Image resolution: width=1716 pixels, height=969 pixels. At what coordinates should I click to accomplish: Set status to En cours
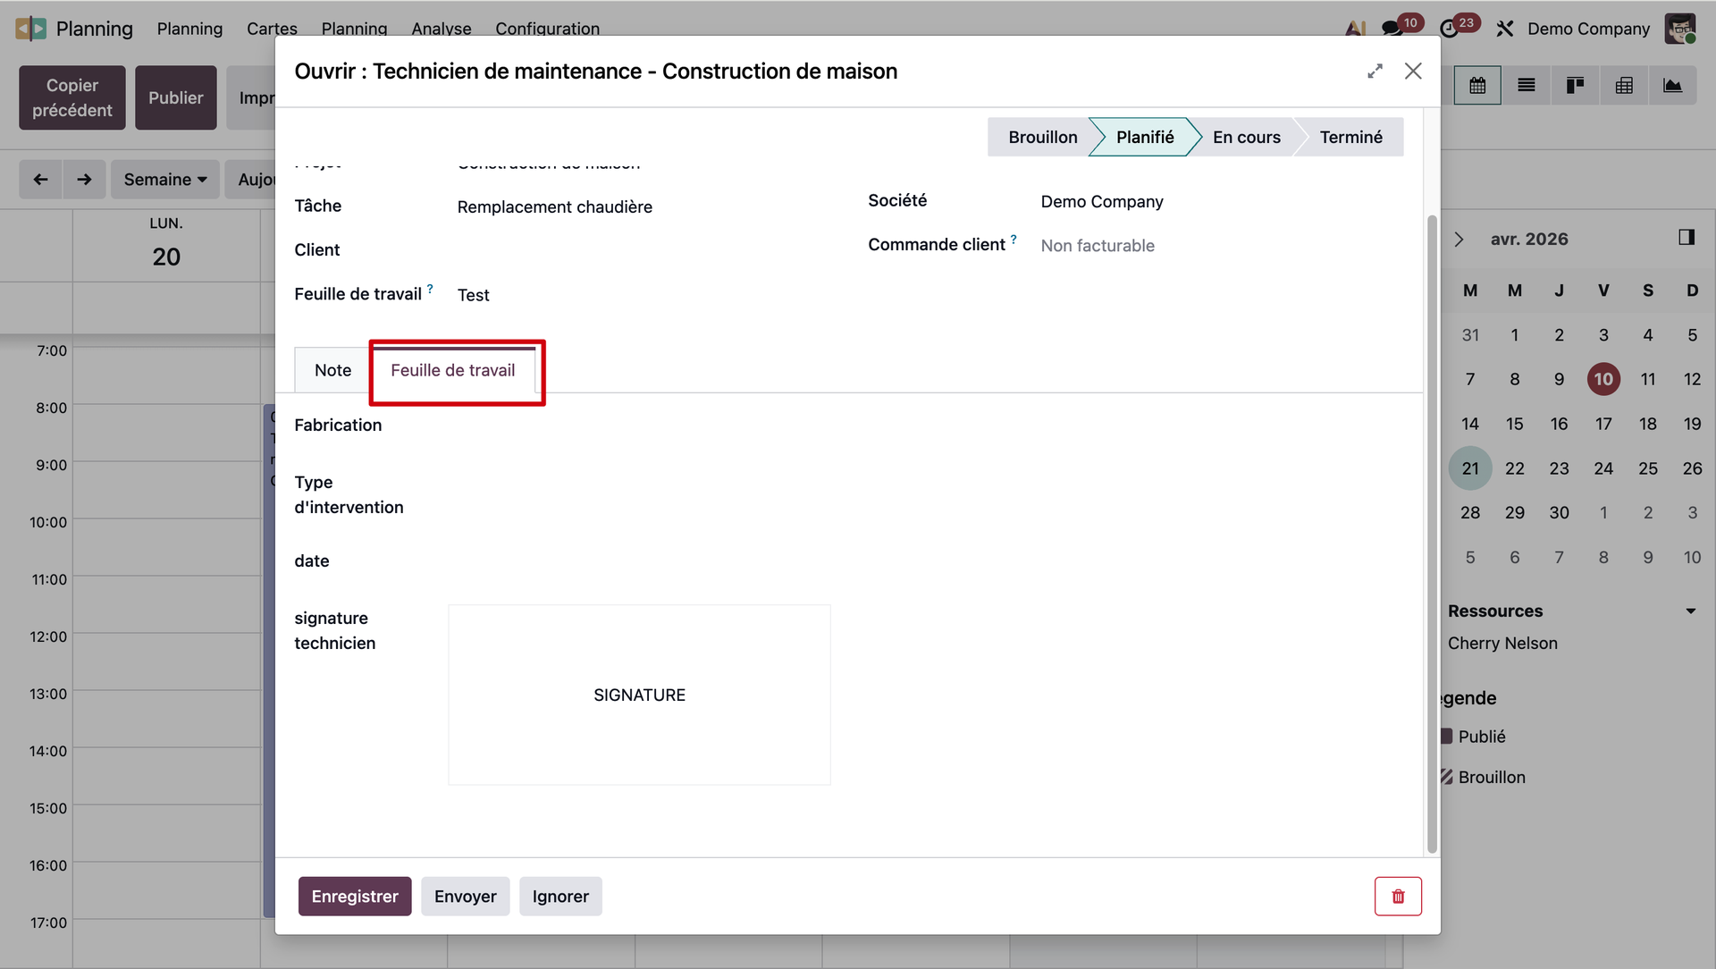coord(1246,138)
